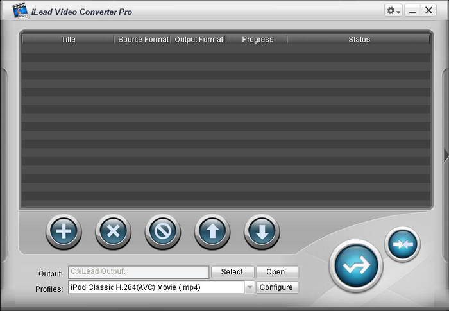Remove selected file with X button
Screen dimensions: 449x311
113,231
